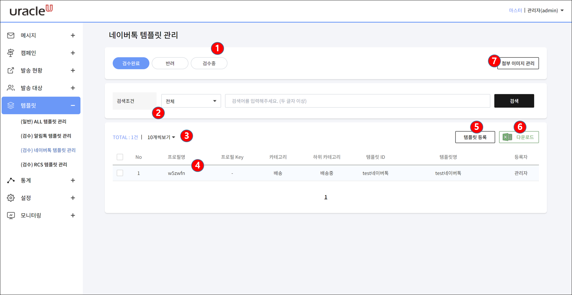This screenshot has width=572, height=295.
Task: Click the 모니터링 monitor icon
Action: pyautogui.click(x=11, y=215)
